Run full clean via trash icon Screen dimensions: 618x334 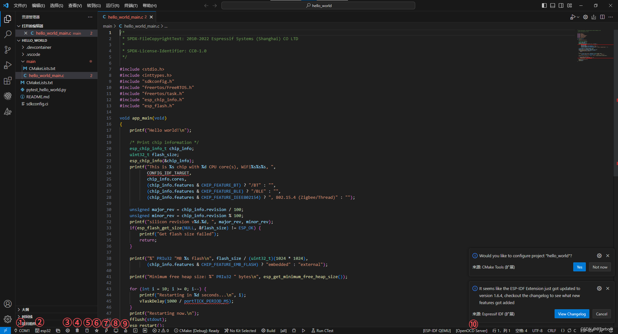[77, 330]
